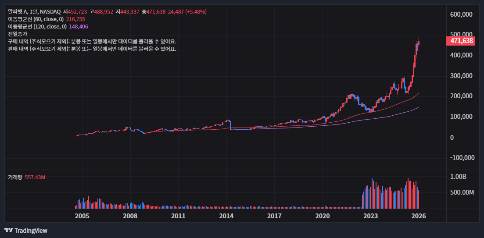
Task: Click the 2014 time axis label
Action: pyautogui.click(x=226, y=216)
